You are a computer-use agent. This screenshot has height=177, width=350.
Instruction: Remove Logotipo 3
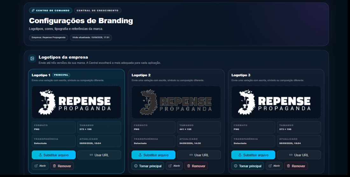[296, 166]
